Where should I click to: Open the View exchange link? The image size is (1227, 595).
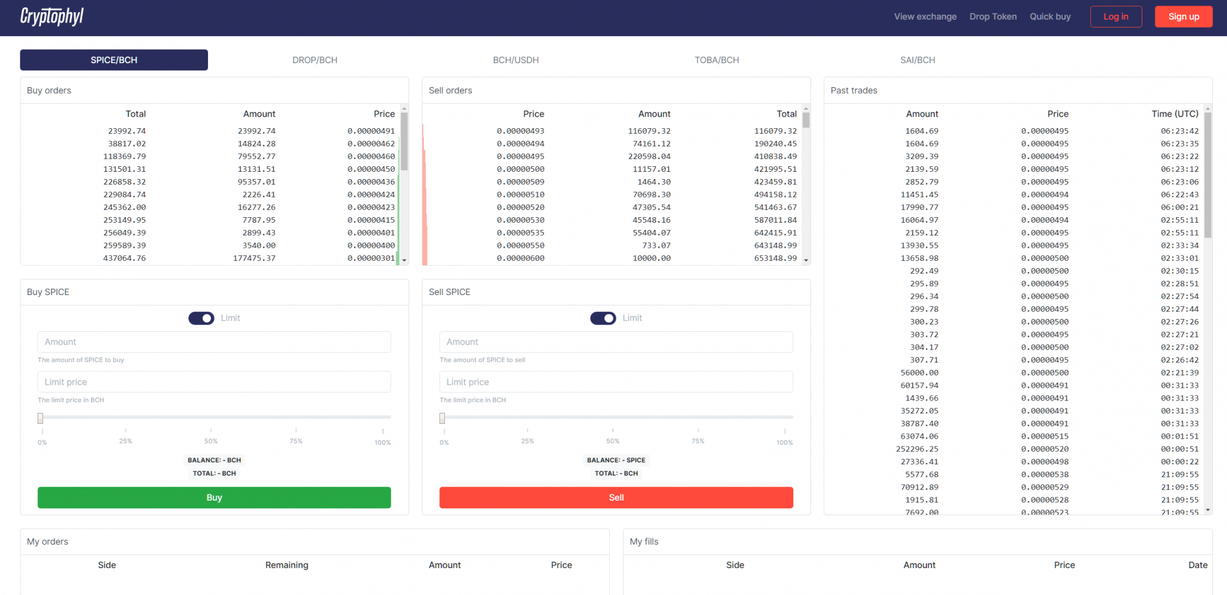[x=925, y=17]
